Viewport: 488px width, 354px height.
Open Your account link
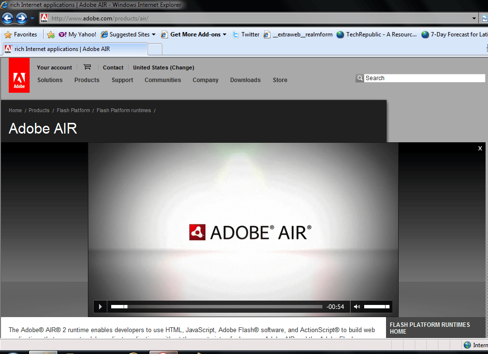point(54,67)
